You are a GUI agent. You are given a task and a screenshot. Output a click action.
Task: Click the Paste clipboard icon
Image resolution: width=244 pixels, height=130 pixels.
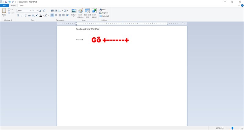[4, 11]
